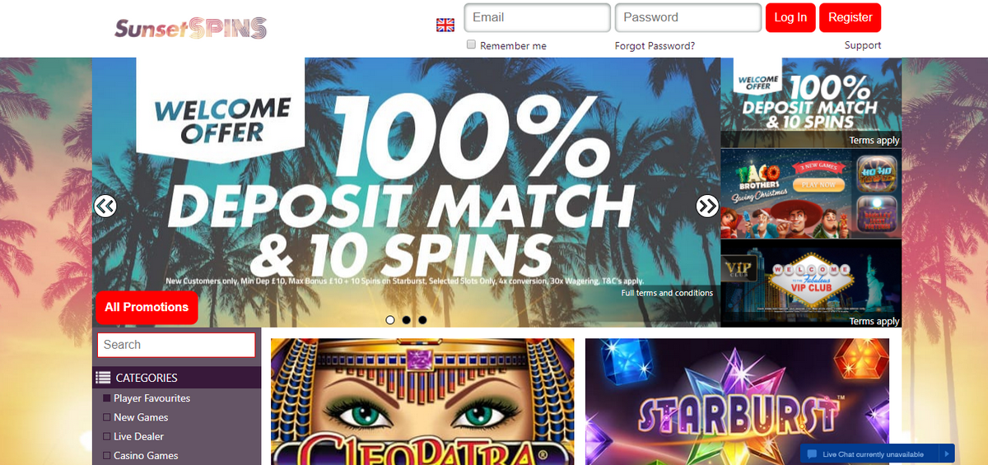Click the Register button
The image size is (988, 465).
851,17
